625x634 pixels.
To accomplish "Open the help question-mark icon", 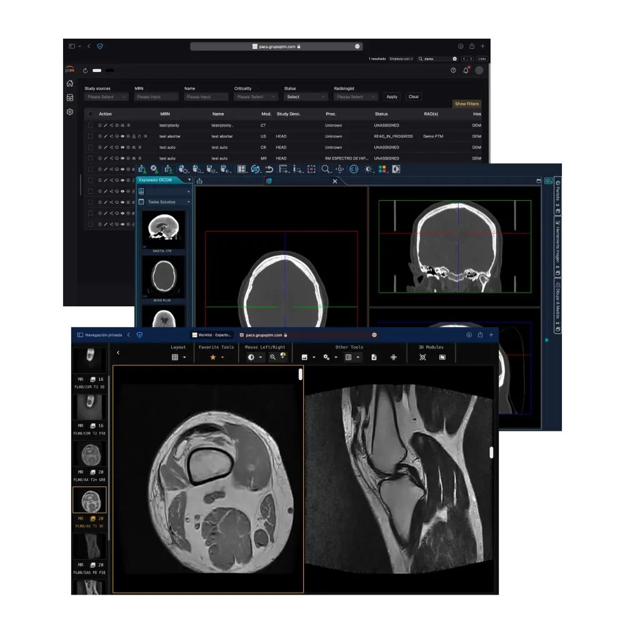I will 453,71.
